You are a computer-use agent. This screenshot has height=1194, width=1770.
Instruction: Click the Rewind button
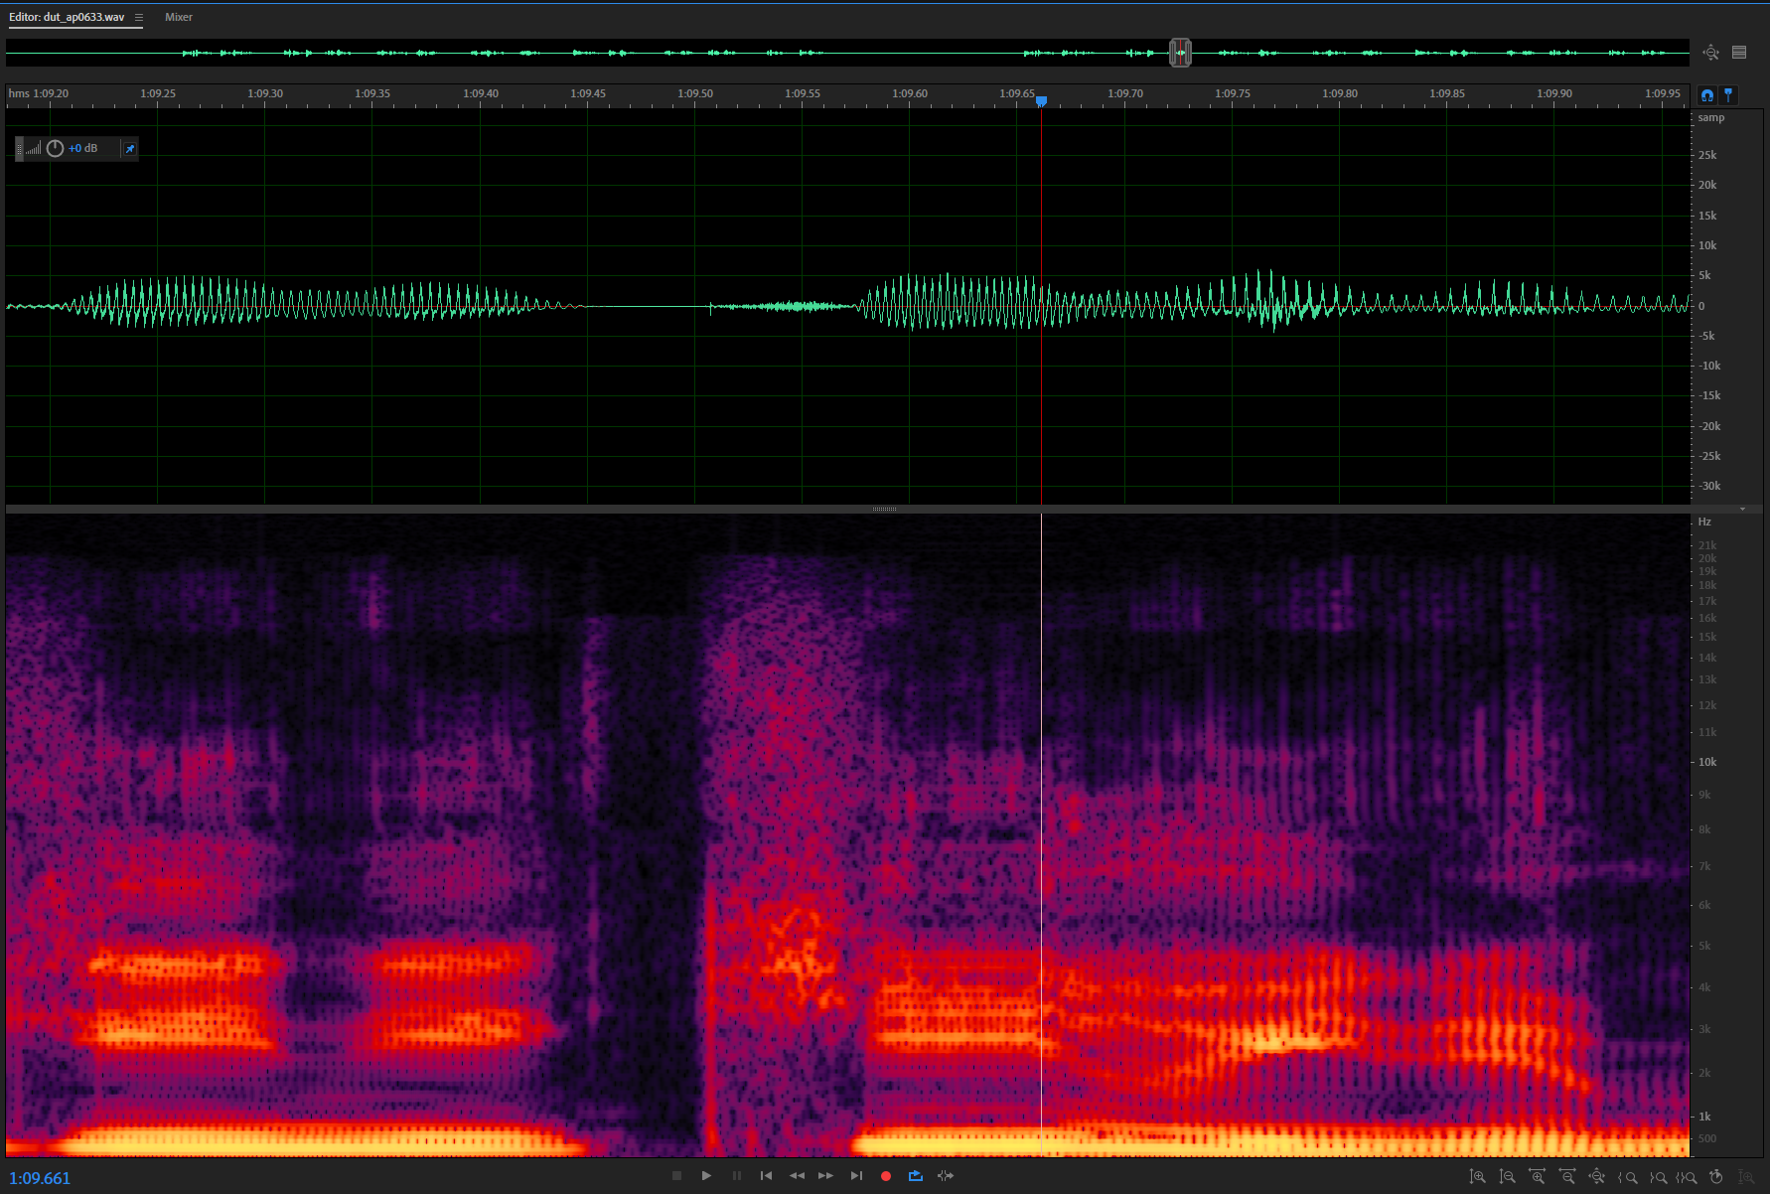click(797, 1176)
